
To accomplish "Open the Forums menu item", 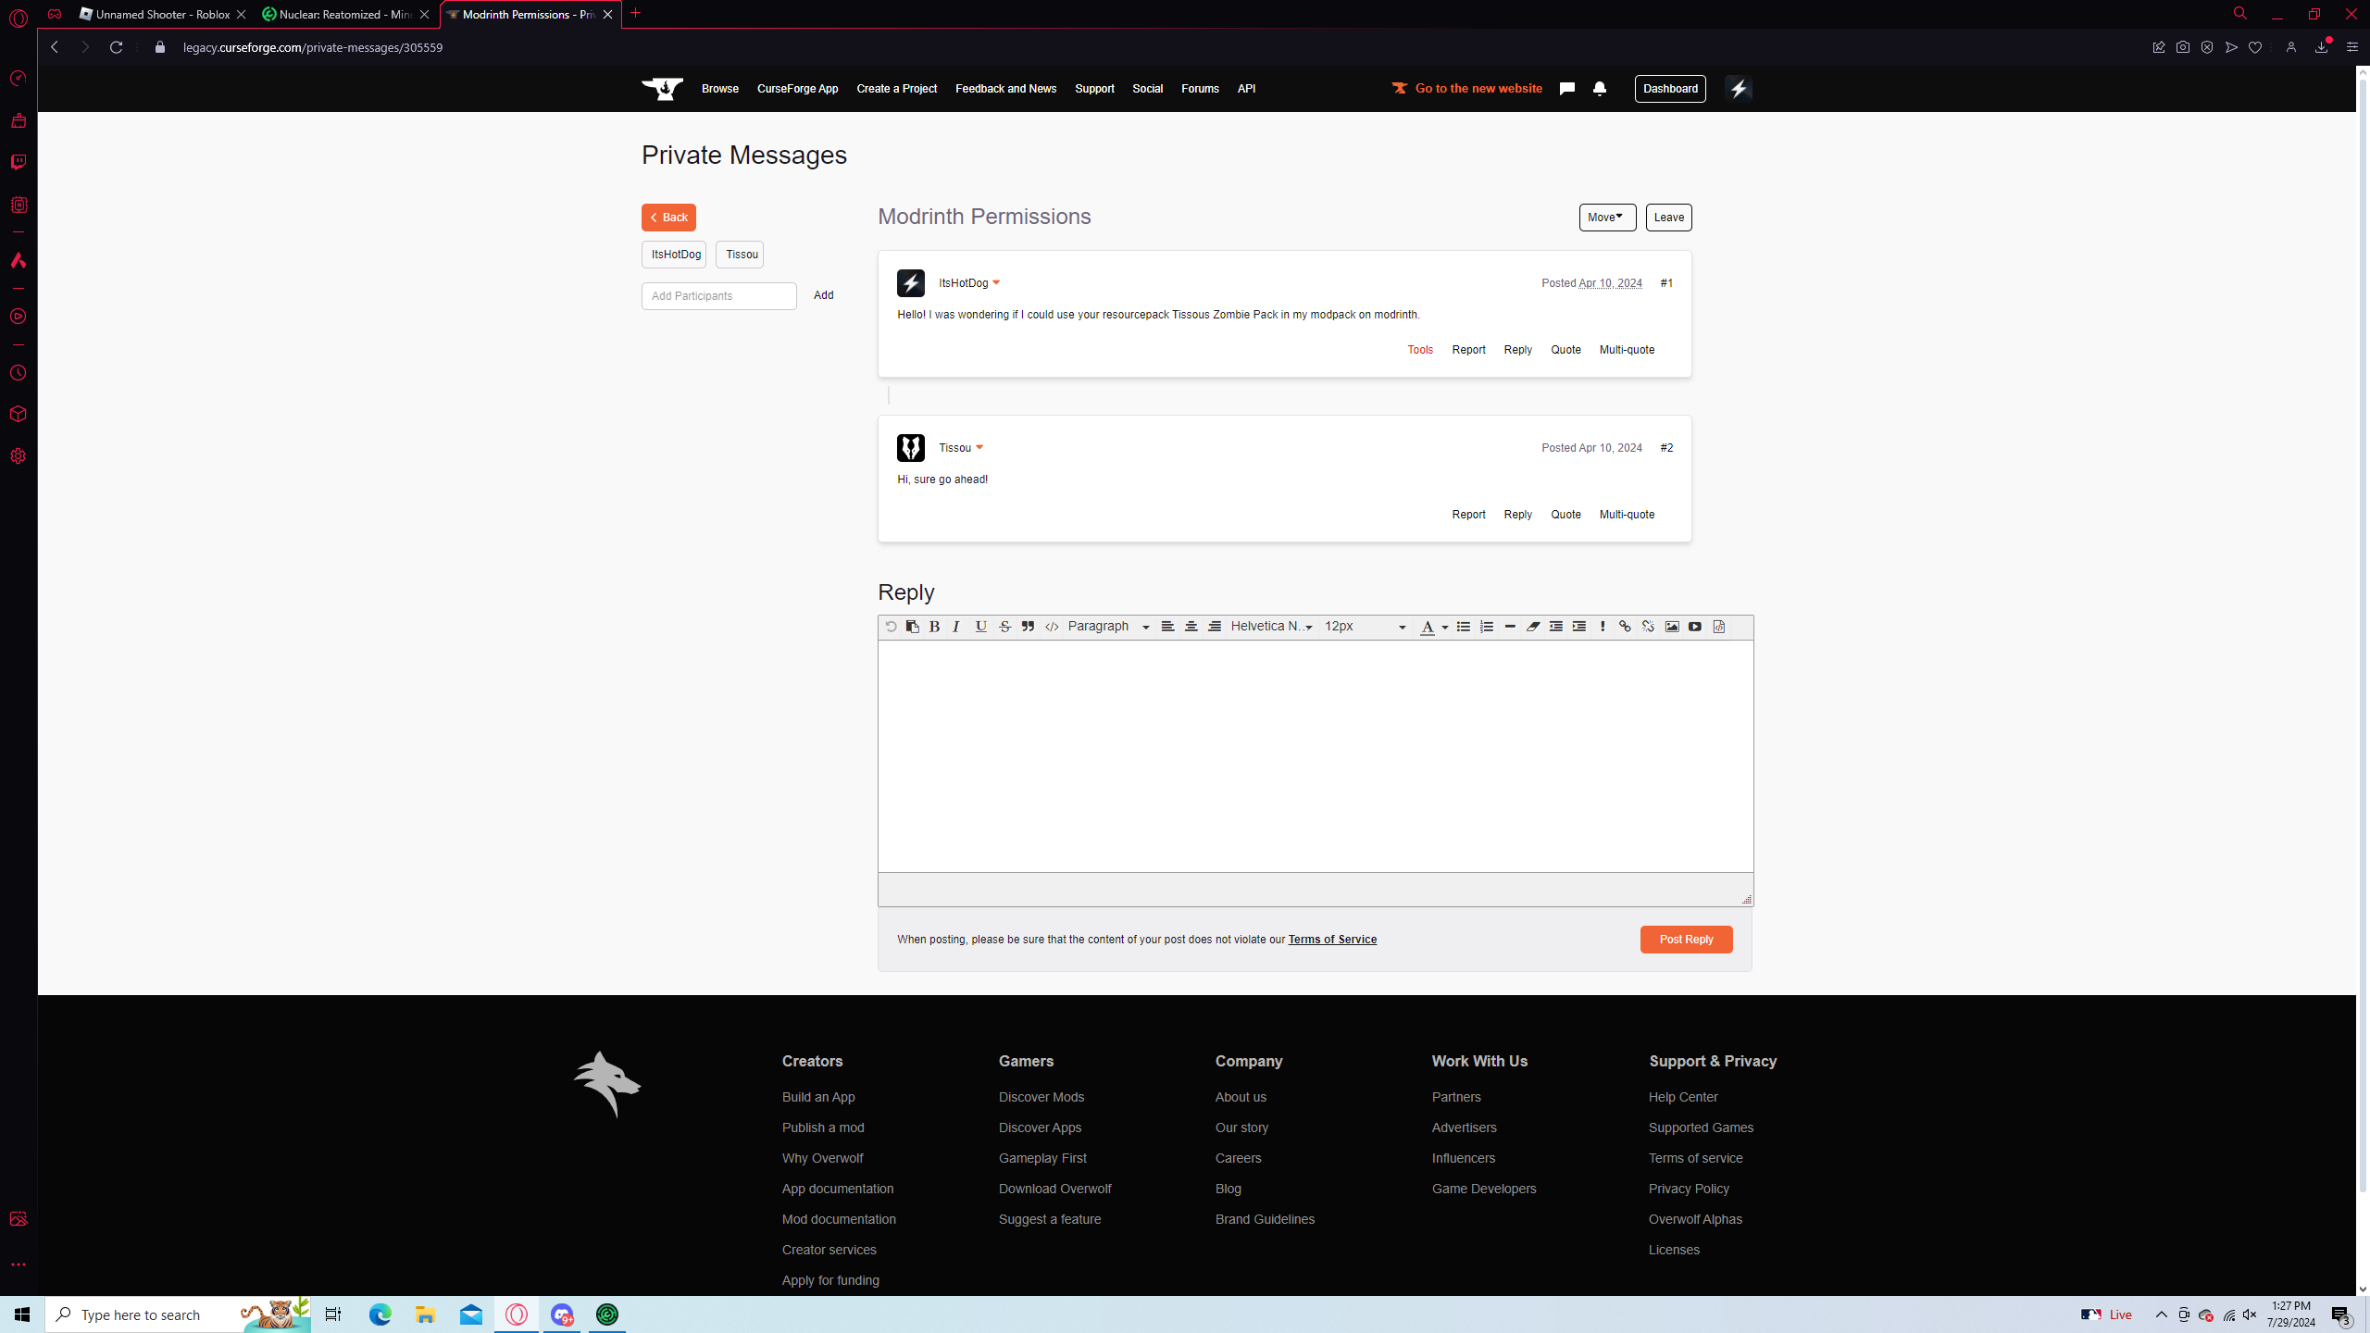I will (1200, 89).
